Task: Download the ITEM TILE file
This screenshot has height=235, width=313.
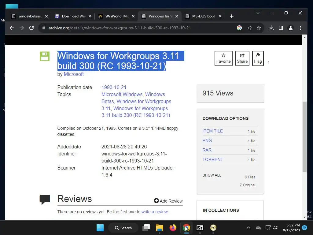Action: click(x=213, y=131)
